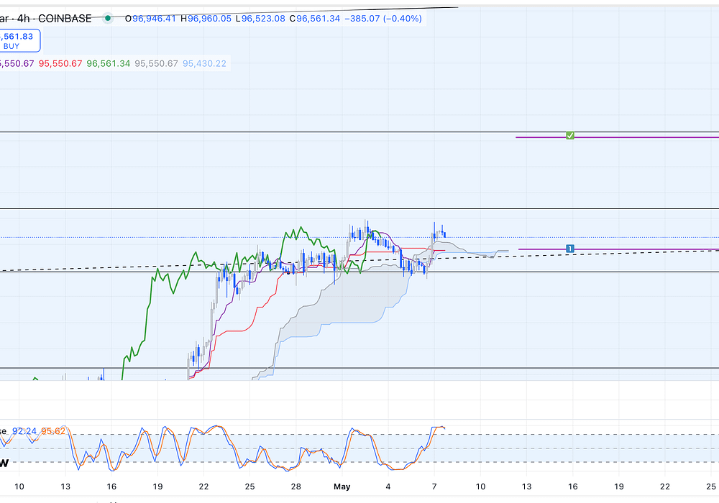719x503 pixels.
Task: Click the green indicator value 96,561.34
Action: tap(108, 64)
